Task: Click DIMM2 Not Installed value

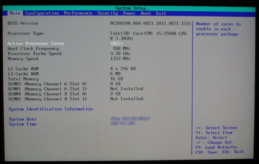Action: tap(127, 99)
